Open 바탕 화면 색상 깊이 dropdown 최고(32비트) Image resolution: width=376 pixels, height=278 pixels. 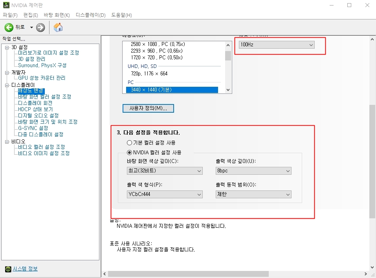(x=165, y=171)
